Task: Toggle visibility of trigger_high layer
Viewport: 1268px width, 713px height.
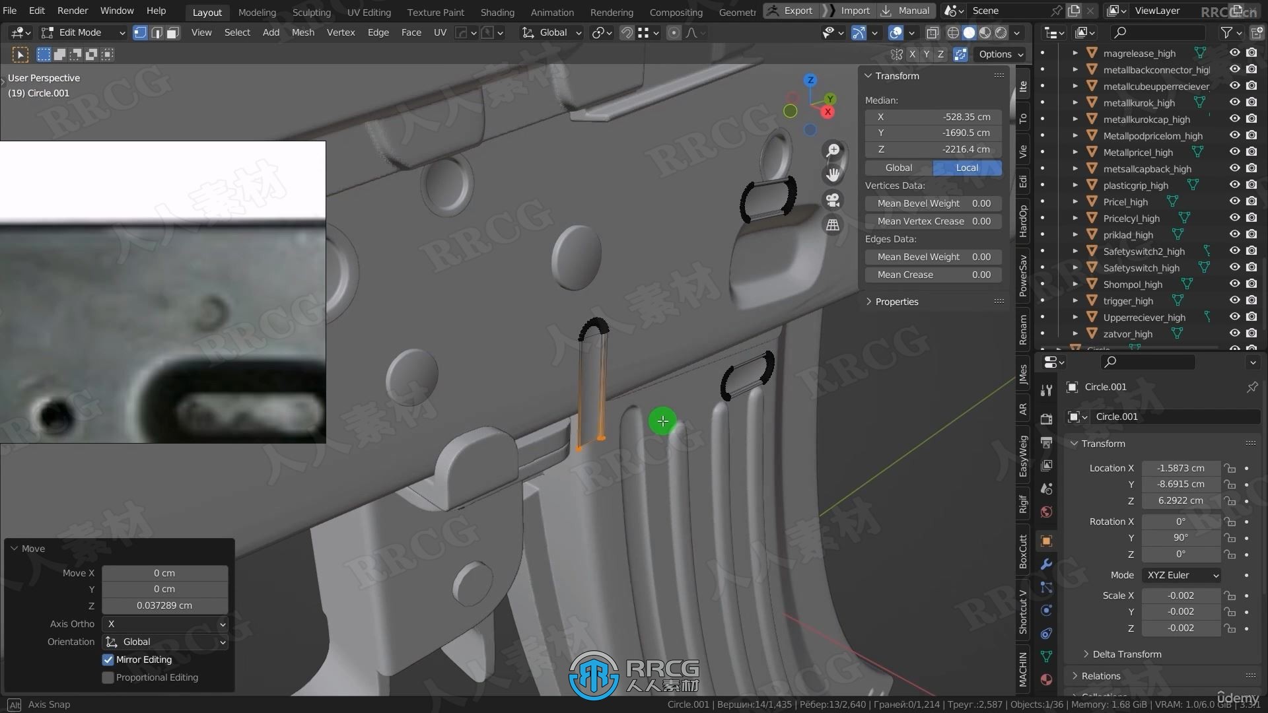Action: pyautogui.click(x=1235, y=300)
